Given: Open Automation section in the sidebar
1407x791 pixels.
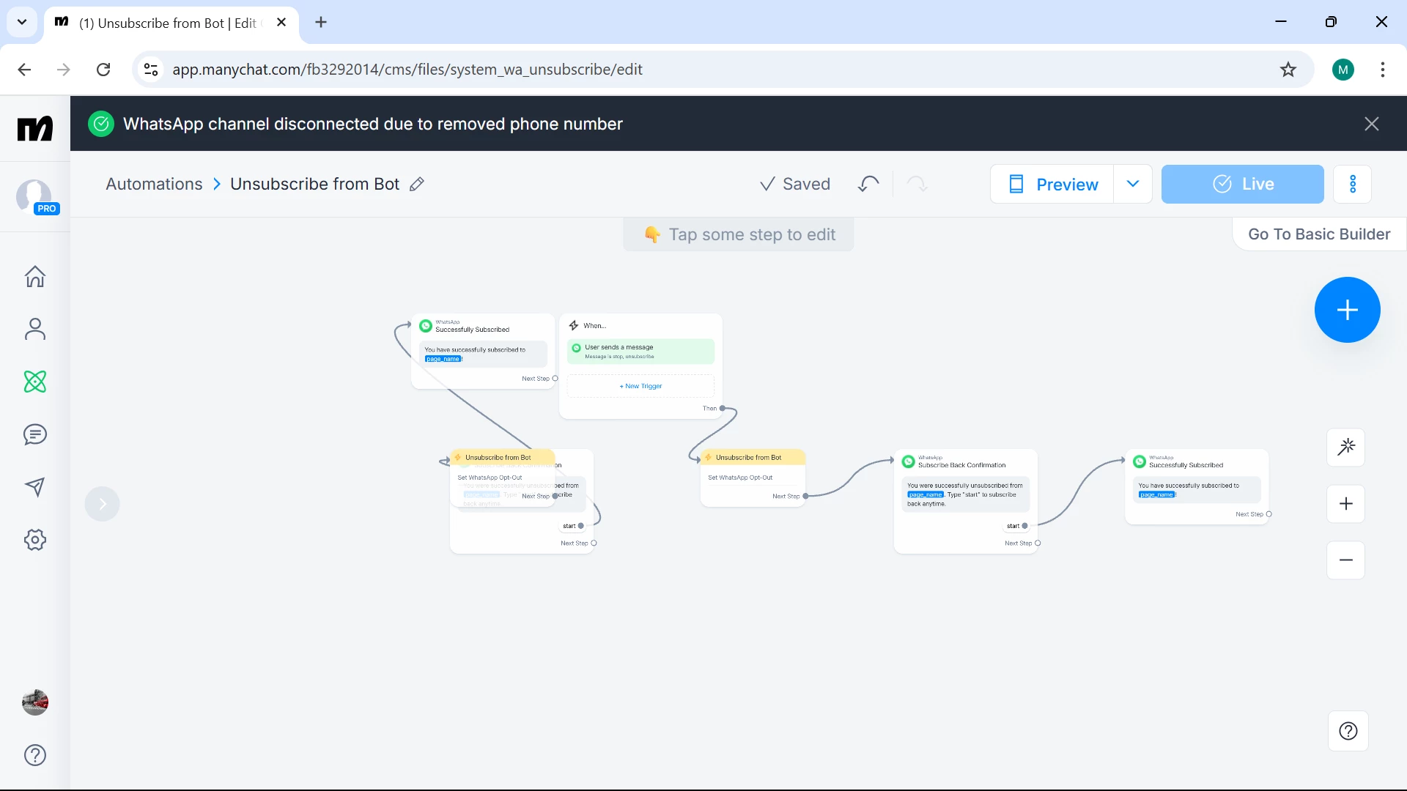Looking at the screenshot, I should (35, 382).
